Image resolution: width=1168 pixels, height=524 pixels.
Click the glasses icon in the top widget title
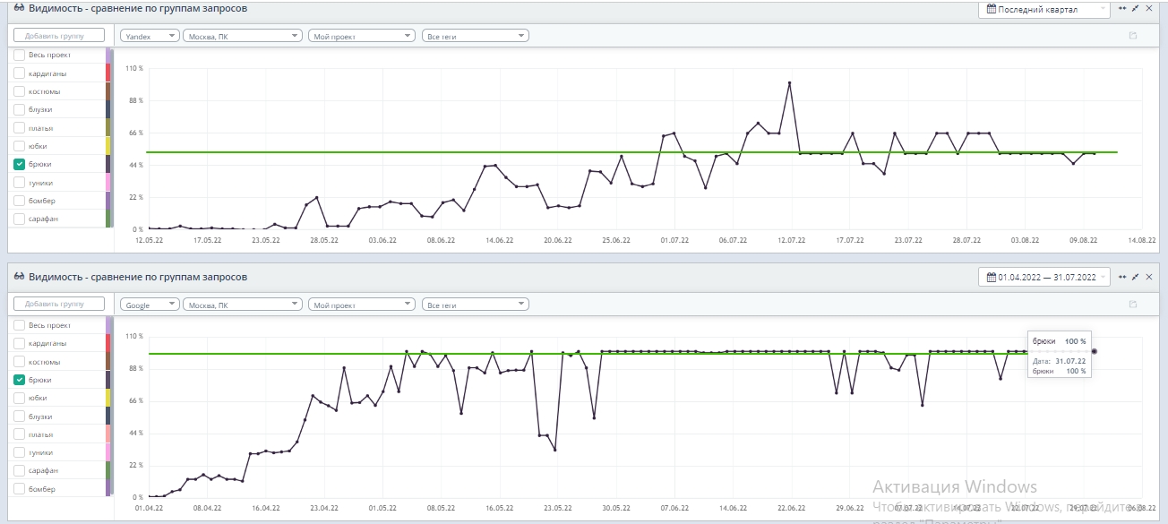click(19, 8)
